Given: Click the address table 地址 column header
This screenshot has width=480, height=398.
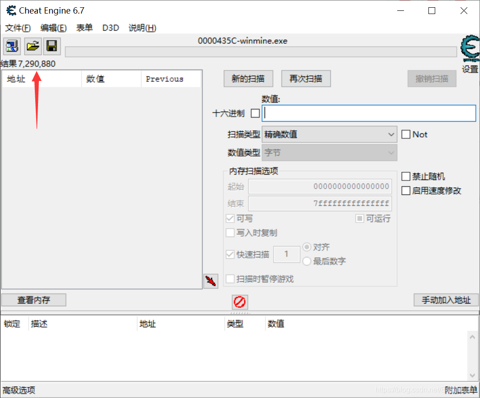Looking at the screenshot, I should pyautogui.click(x=181, y=324).
